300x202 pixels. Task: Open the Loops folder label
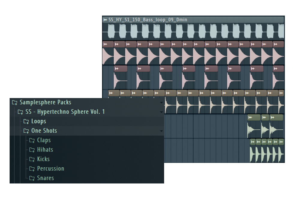39,121
